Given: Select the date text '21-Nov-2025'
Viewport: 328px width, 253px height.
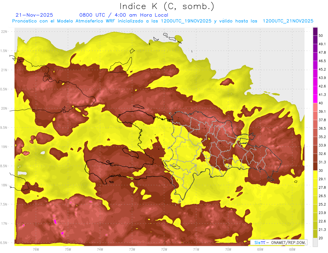Looking at the screenshot, I should 34,15.
